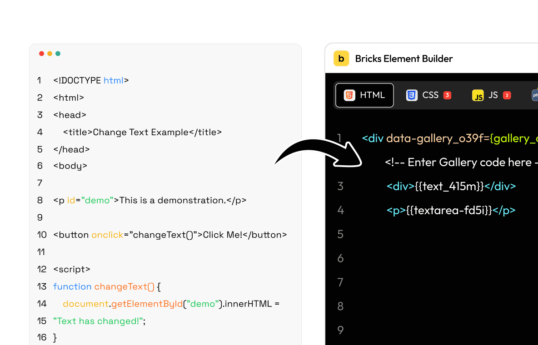Click the green dot on the code window
Viewport: 538px width, 345px height.
pos(58,54)
